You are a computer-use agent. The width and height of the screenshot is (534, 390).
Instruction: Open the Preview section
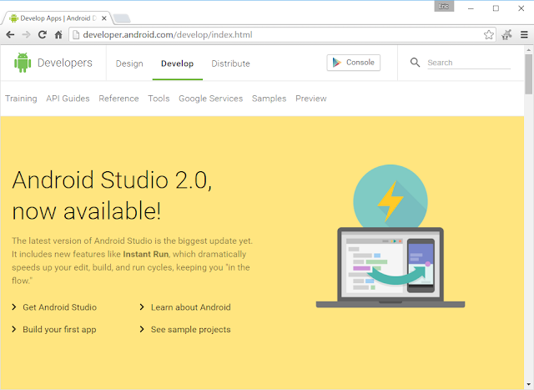(311, 99)
